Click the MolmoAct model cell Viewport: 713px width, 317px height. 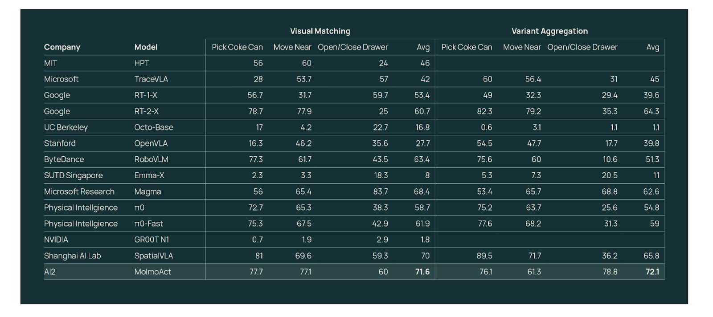click(x=152, y=272)
